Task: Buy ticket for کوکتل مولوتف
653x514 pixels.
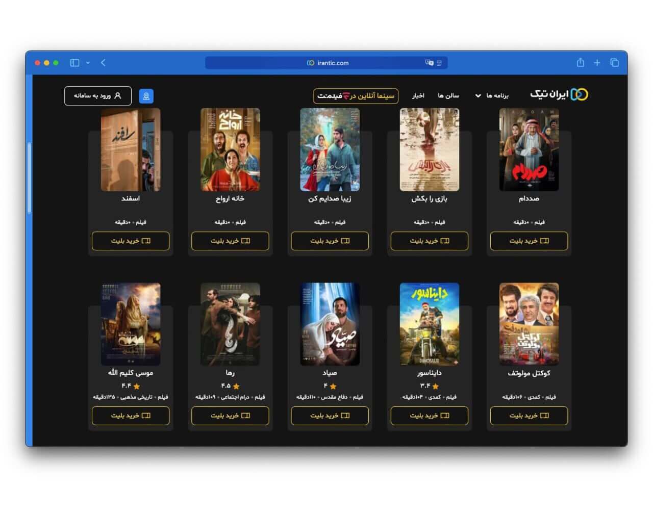Action: [x=529, y=416]
